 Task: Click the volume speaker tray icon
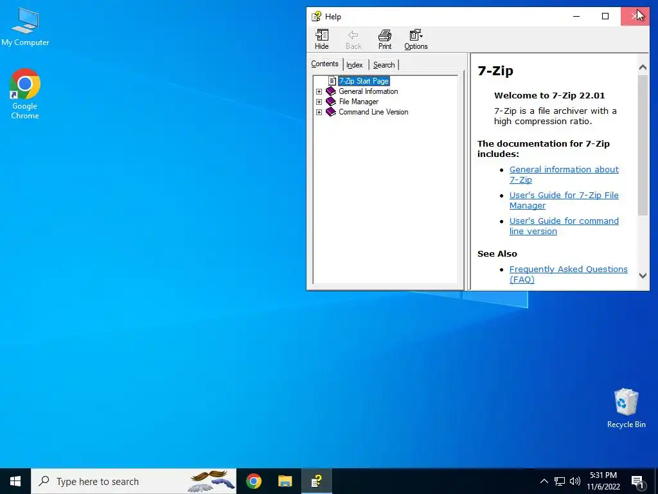point(575,481)
